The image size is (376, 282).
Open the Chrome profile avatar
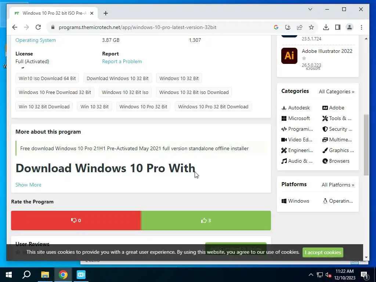click(x=350, y=27)
